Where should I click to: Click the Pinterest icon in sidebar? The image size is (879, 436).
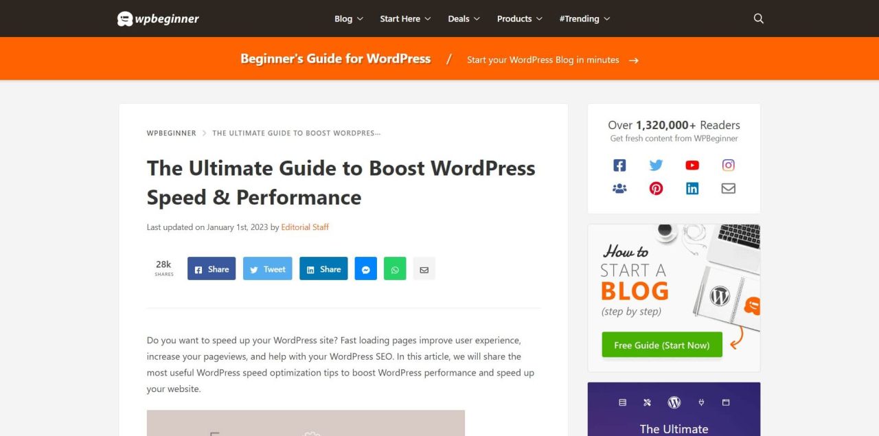coord(656,188)
